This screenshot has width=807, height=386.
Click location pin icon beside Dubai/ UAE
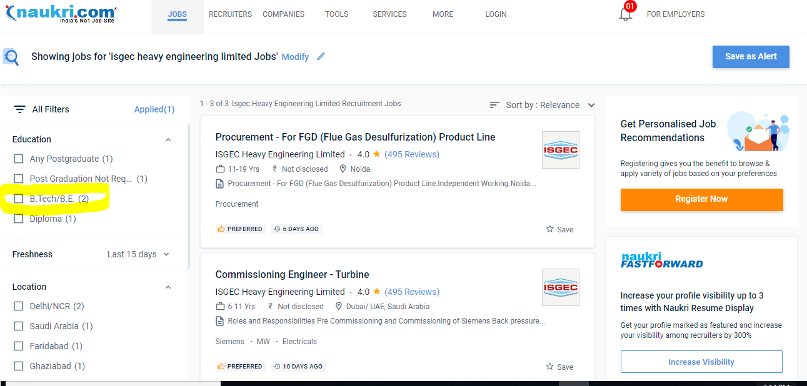point(339,307)
